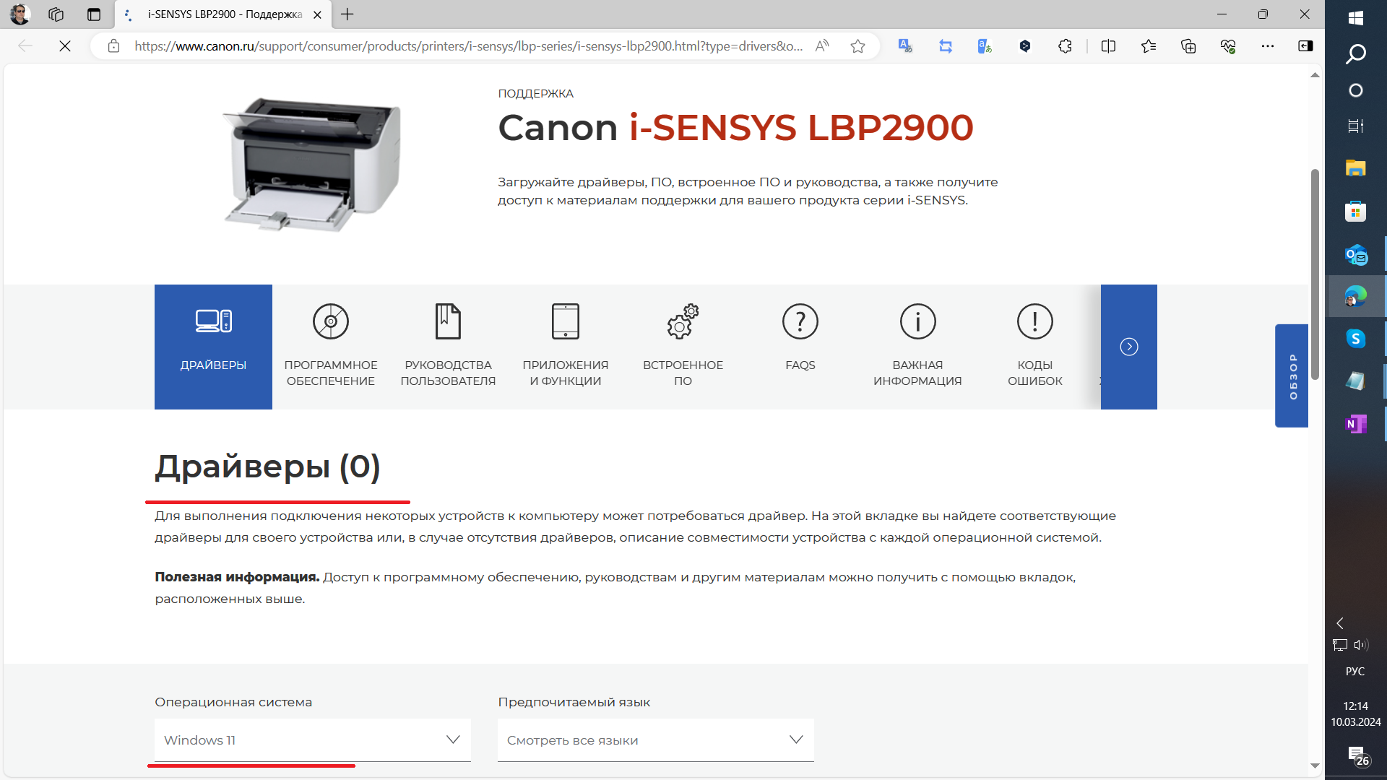Toggle the Edge sidebar icon

click(x=1305, y=46)
